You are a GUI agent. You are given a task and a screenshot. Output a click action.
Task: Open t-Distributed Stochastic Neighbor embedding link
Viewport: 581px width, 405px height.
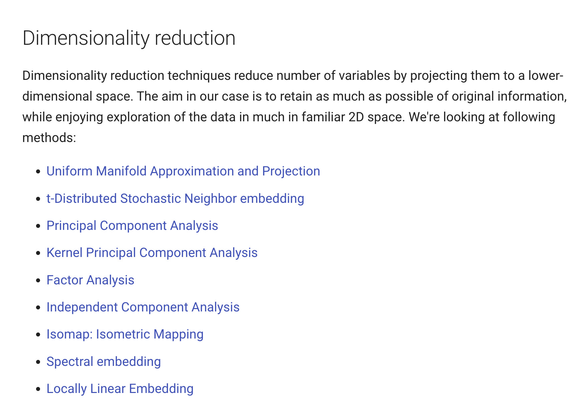(175, 198)
